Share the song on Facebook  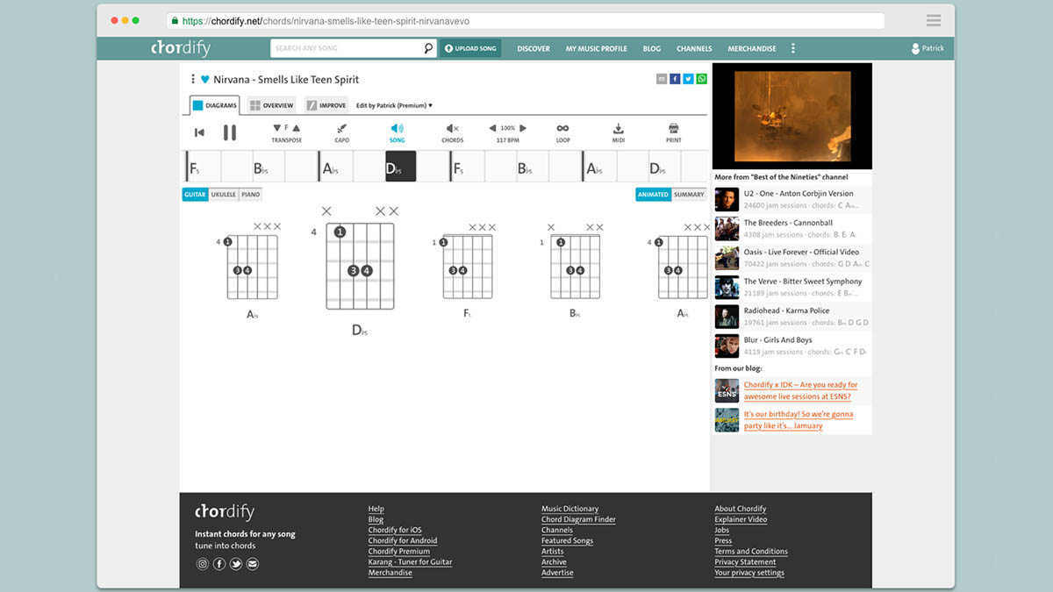(x=675, y=79)
